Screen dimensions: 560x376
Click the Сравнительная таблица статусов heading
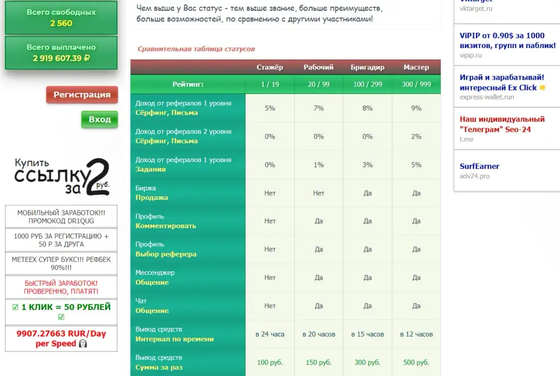click(x=196, y=49)
